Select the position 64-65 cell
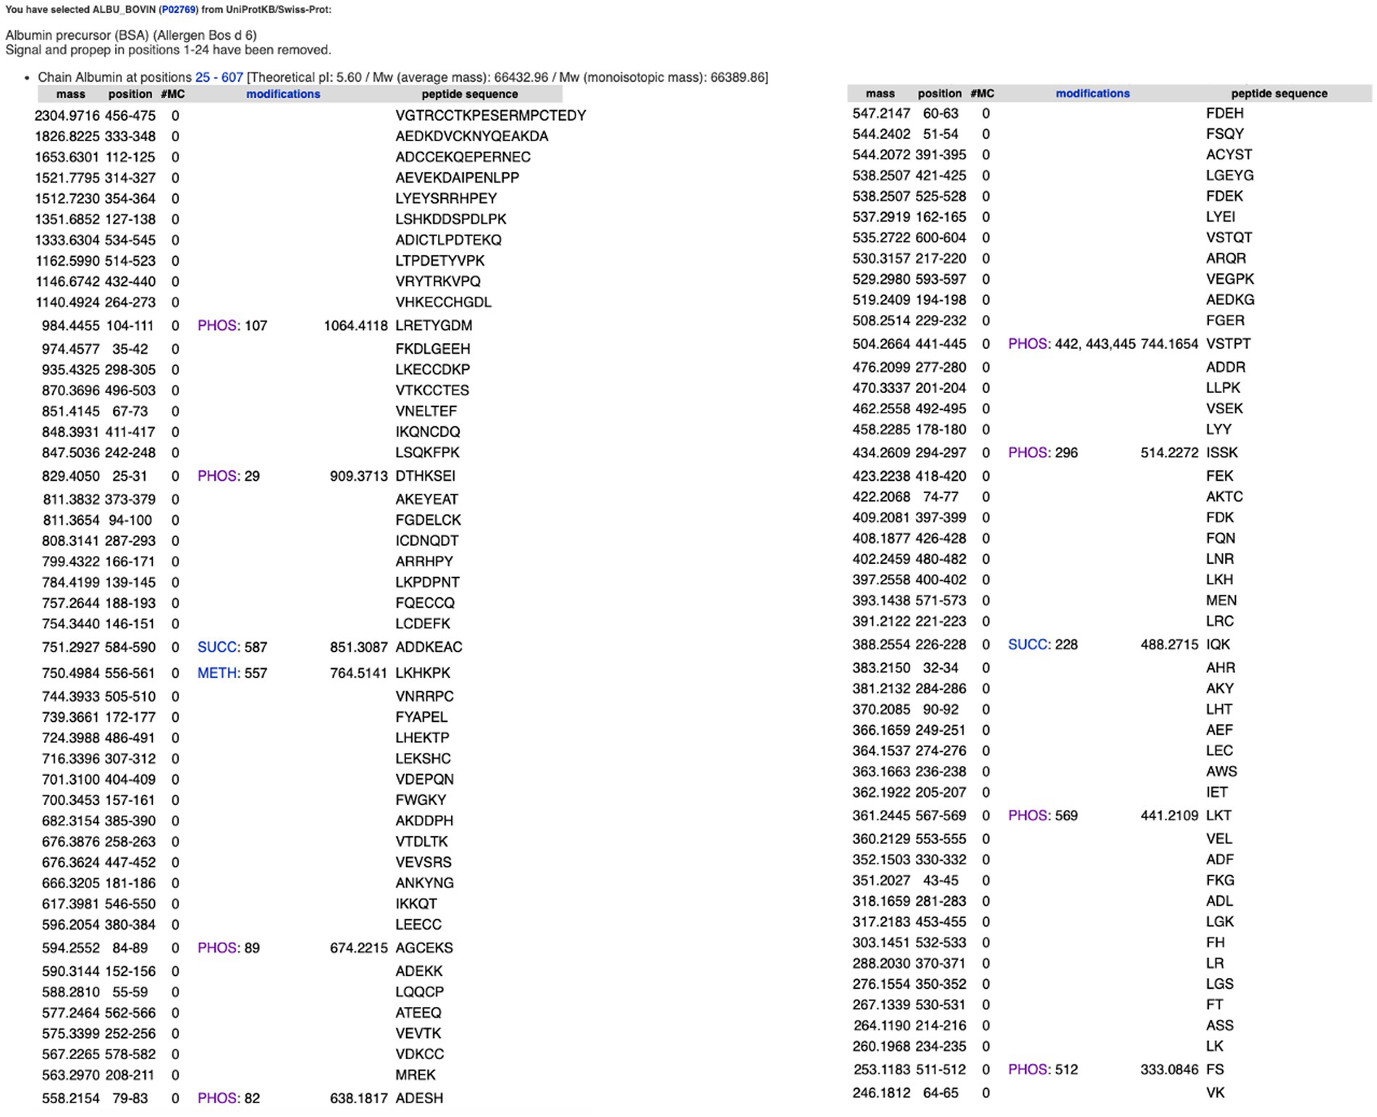The height and width of the screenshot is (1117, 1377). coord(940,1093)
